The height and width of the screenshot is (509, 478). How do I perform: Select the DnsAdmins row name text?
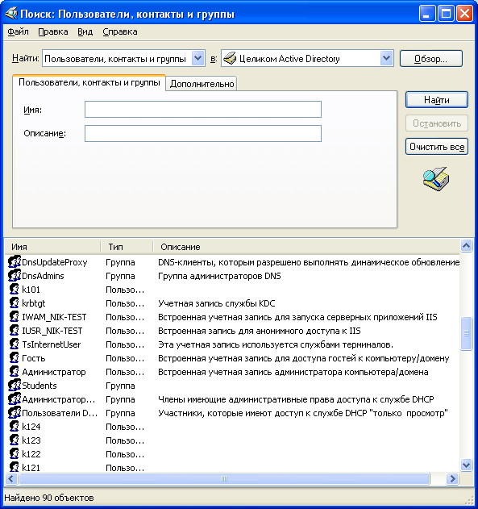click(43, 276)
